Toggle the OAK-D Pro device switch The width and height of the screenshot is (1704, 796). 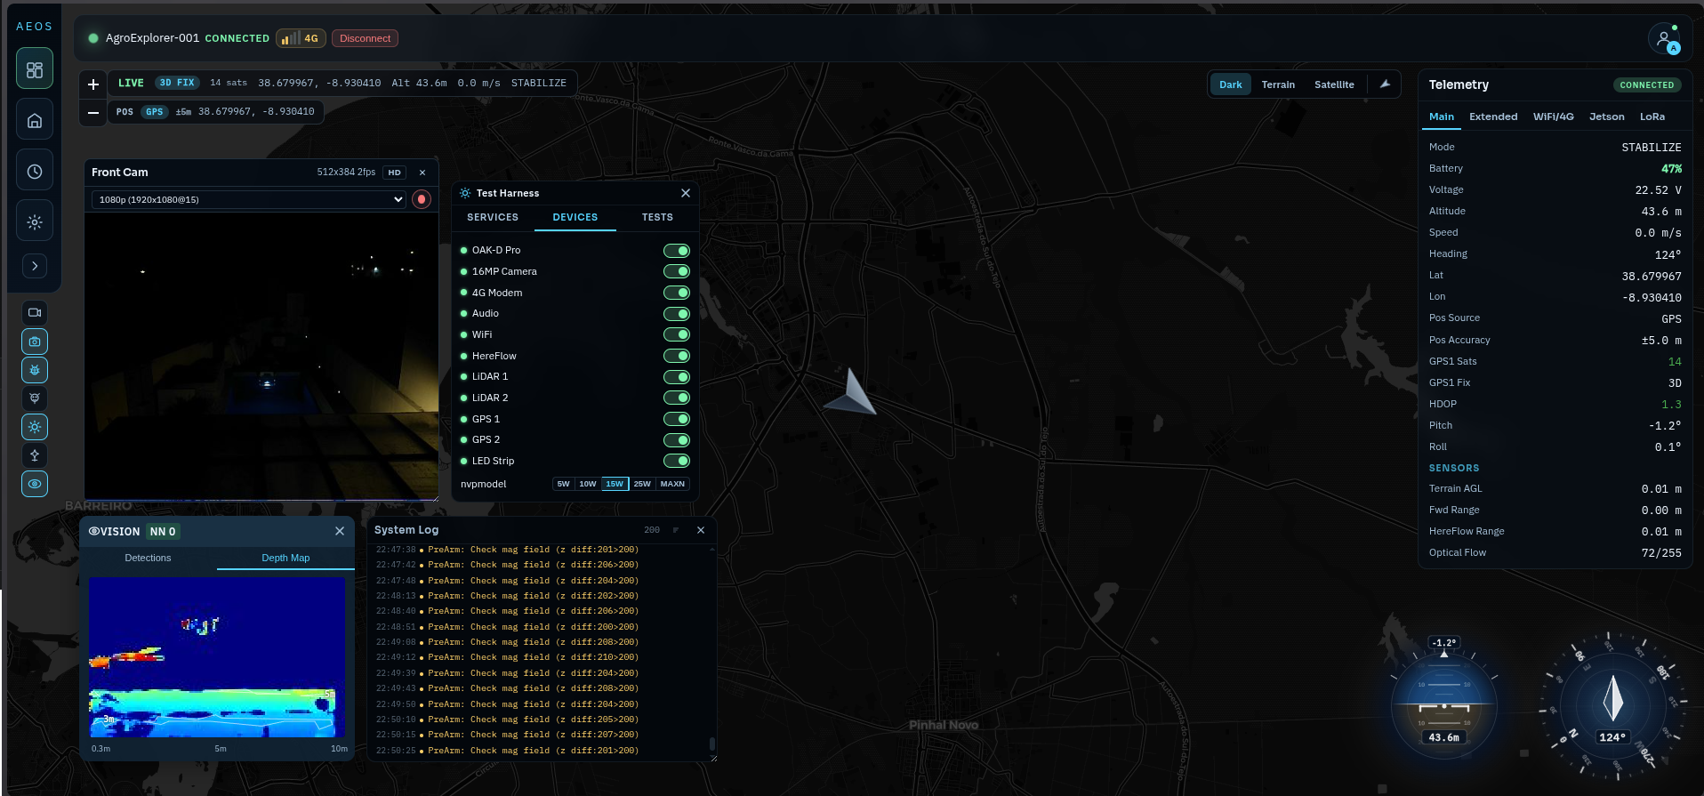point(677,251)
